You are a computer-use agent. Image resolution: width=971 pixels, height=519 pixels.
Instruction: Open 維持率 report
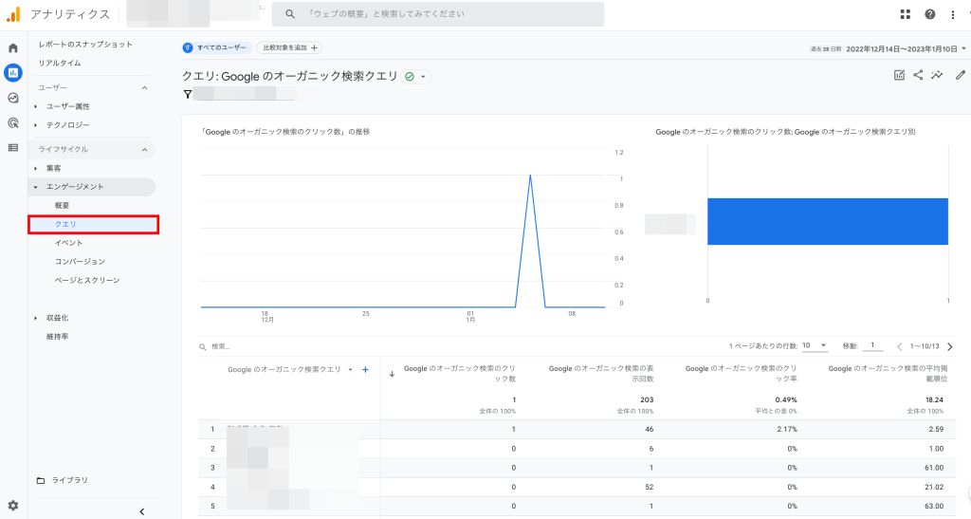click(58, 337)
